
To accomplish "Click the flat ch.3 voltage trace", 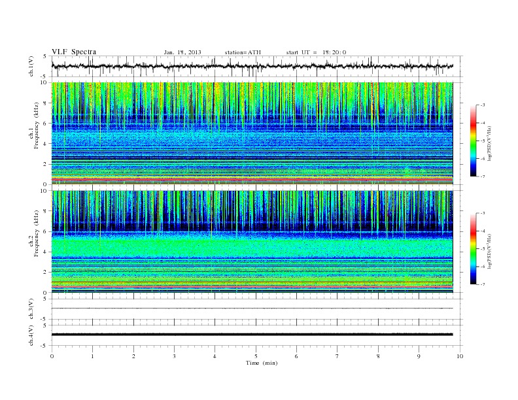I will tap(252, 308).
